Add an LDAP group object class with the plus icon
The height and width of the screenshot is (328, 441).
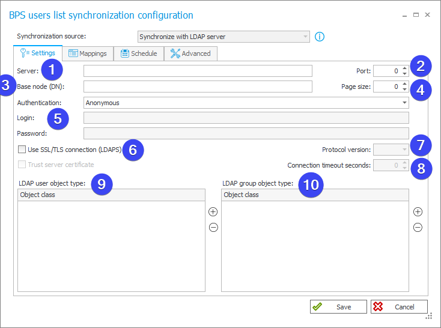[418, 212]
